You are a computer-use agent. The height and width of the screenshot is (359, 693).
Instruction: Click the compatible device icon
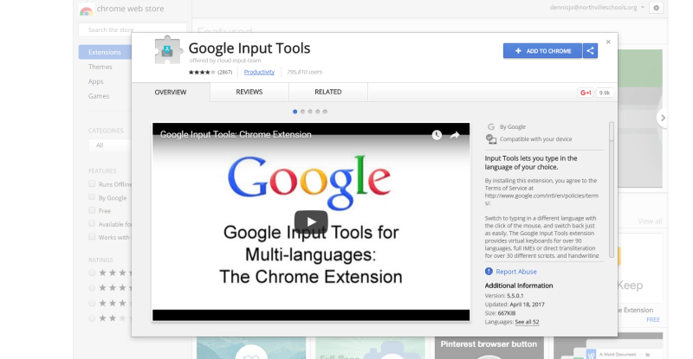coord(491,139)
